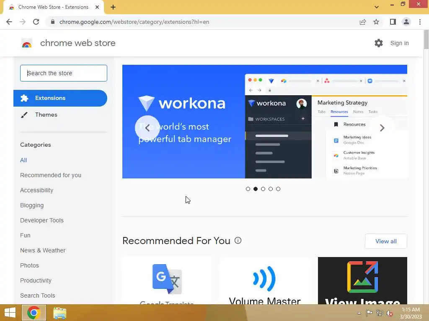The image size is (429, 321).
Task: Click the address bar URL
Action: tap(134, 22)
